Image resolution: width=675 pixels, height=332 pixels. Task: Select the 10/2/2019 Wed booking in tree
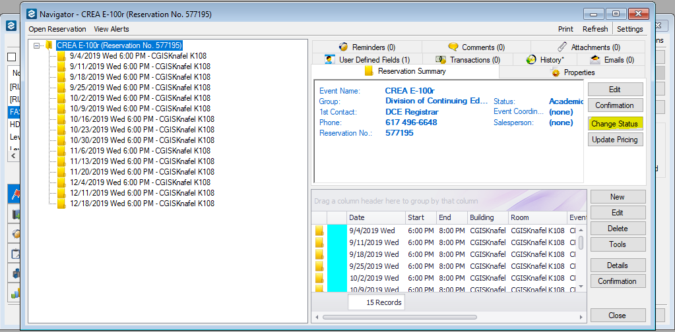pyautogui.click(x=140, y=98)
